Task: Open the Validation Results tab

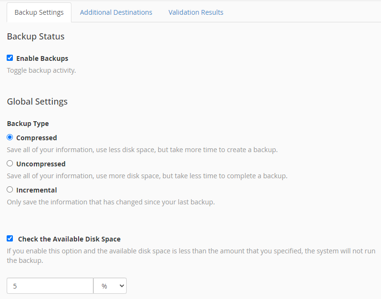Action: tap(196, 12)
